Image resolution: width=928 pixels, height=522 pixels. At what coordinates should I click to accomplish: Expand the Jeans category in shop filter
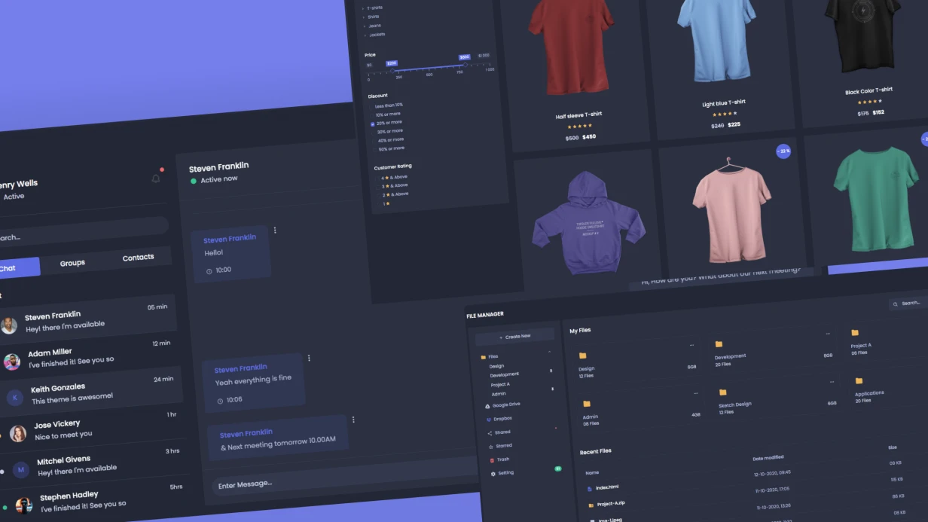tap(364, 26)
